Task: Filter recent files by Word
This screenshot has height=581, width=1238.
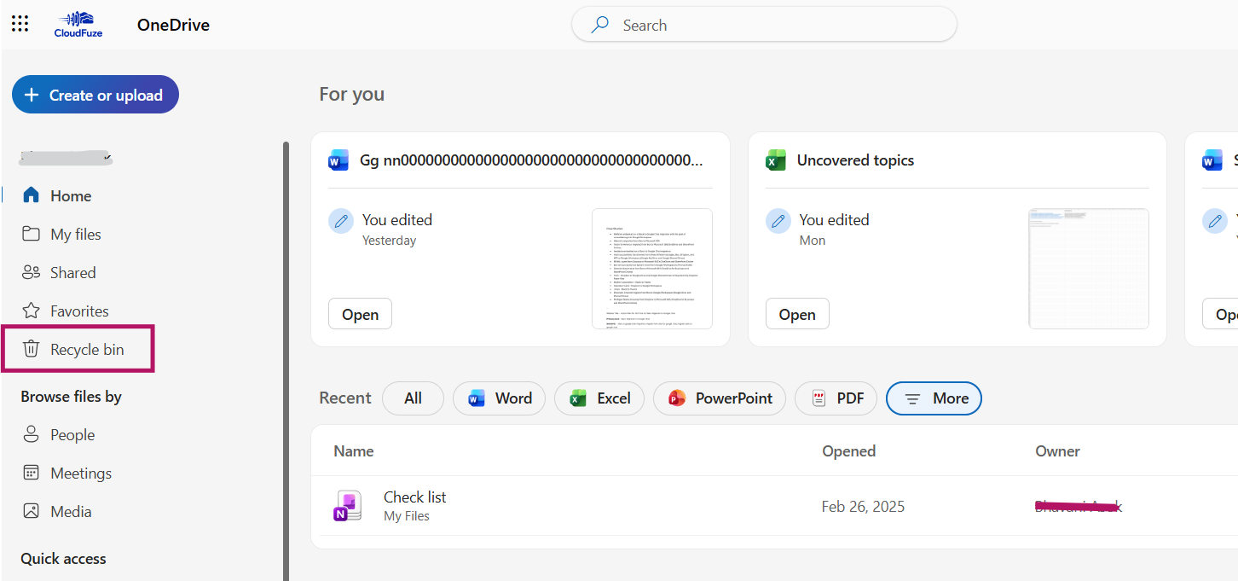Action: tap(499, 398)
